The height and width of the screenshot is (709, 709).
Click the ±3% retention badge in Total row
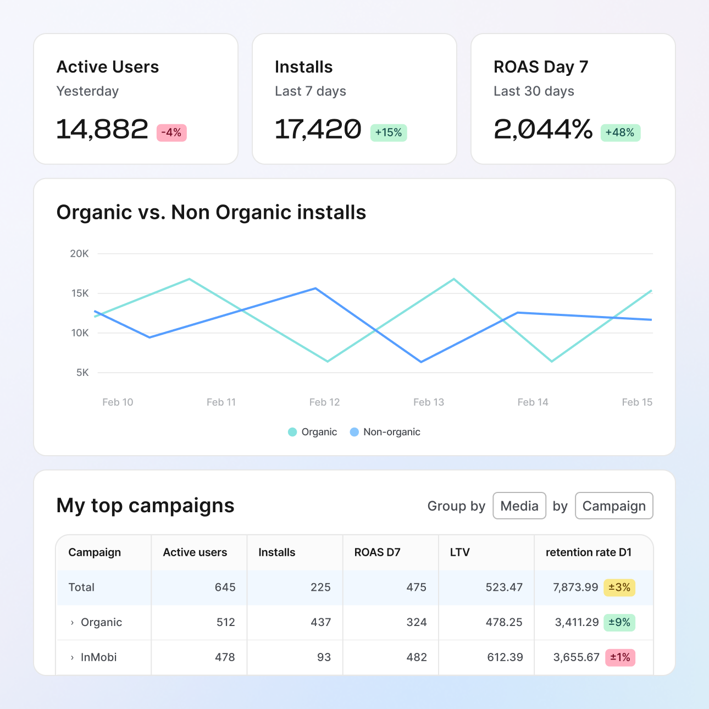click(x=619, y=588)
